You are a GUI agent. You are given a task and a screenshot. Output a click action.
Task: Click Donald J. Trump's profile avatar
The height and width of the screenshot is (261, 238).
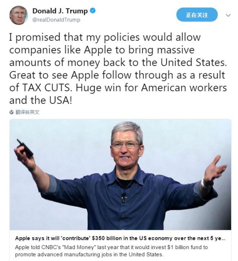point(19,15)
